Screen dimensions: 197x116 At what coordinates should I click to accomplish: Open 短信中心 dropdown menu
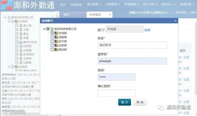[168, 4]
